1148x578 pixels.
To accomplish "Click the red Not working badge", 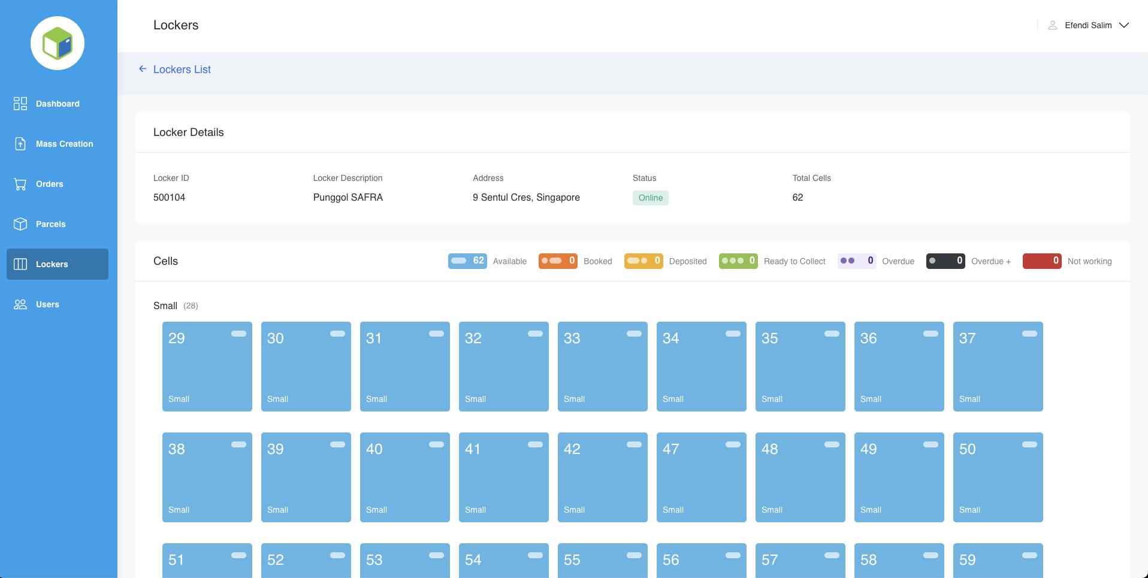I will (x=1042, y=261).
